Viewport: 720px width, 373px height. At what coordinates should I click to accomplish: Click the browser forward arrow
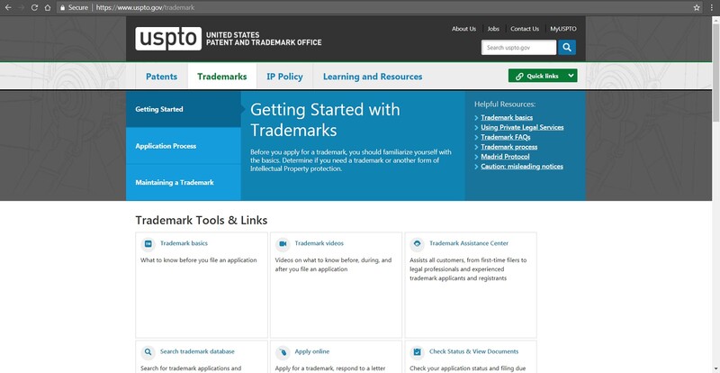pyautogui.click(x=21, y=7)
